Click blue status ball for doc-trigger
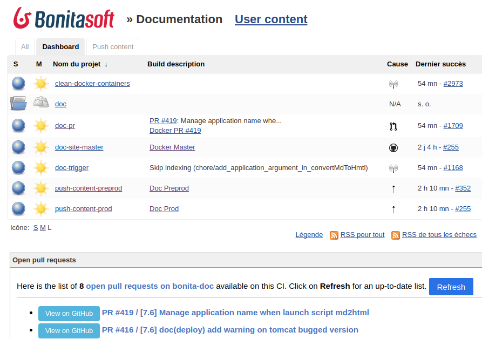This screenshot has height=339, width=482. click(x=18, y=168)
